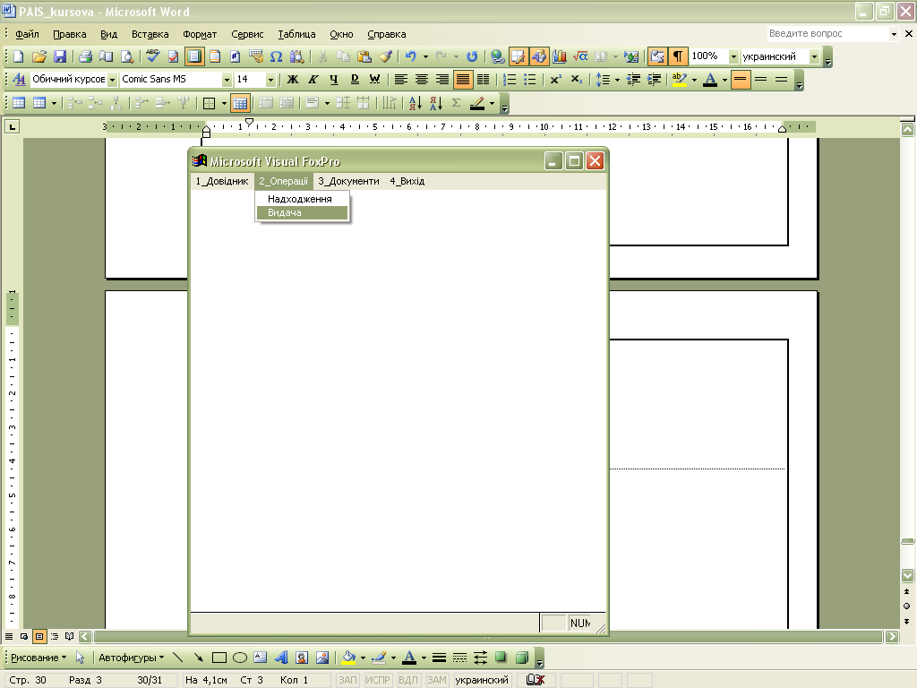Open the font size 14 dropdown
This screenshot has width=917, height=688.
(x=270, y=80)
